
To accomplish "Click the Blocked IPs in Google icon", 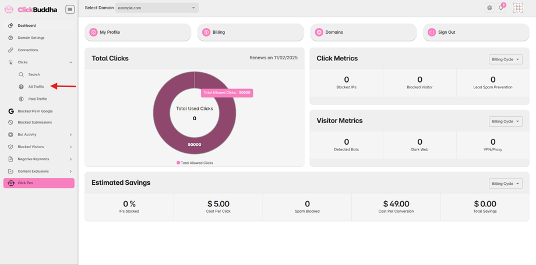I will coord(10,111).
